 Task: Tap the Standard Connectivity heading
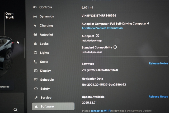pyautogui.click(x=97, y=47)
